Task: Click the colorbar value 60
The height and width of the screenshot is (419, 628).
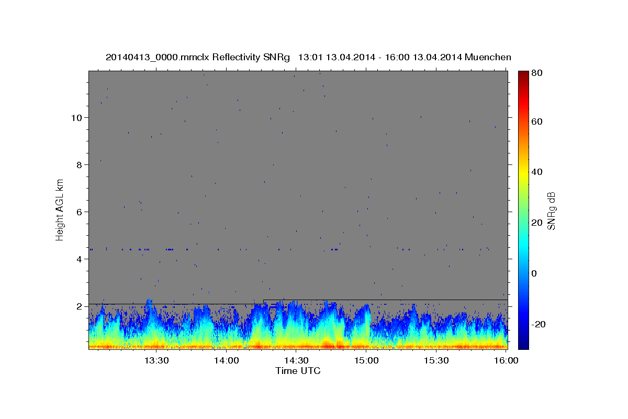Action: click(537, 122)
